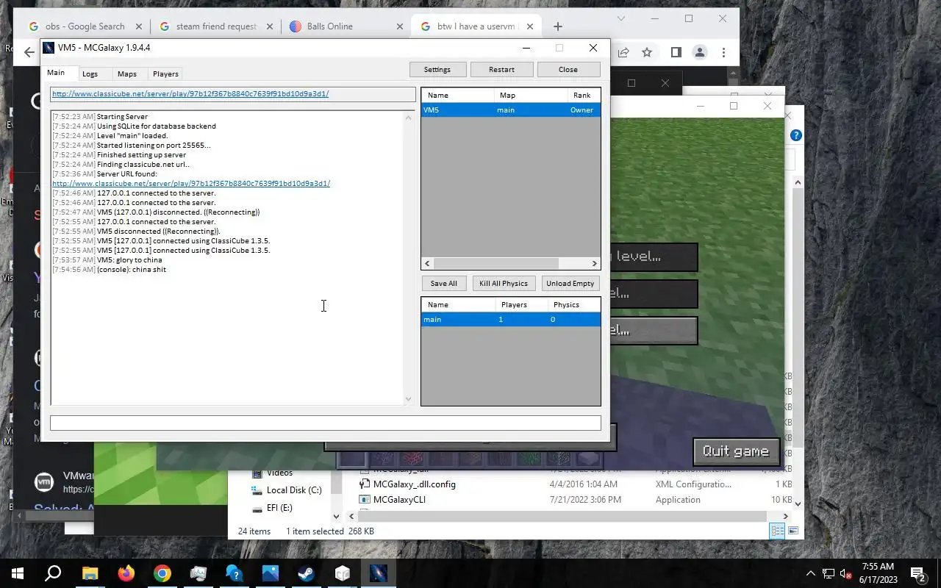Screen dimensions: 941x588
Task: Open a new Chrome tab with plus
Action: (558, 26)
